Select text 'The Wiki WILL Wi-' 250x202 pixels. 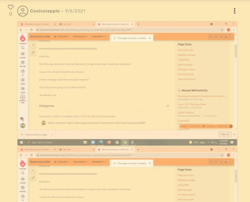coord(48,95)
